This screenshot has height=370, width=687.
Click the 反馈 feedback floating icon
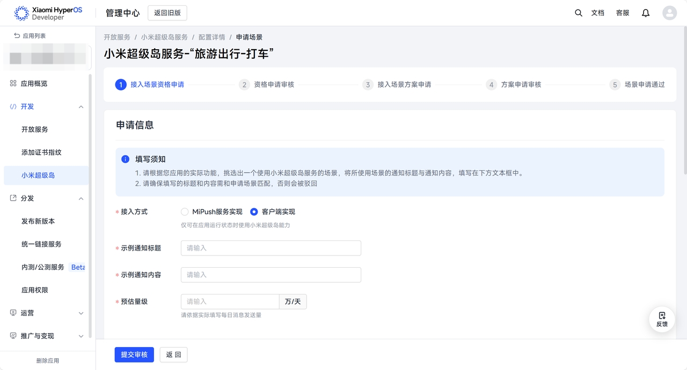(x=662, y=319)
